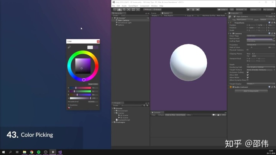
Task: Select the Scale tool
Action: 129,10
